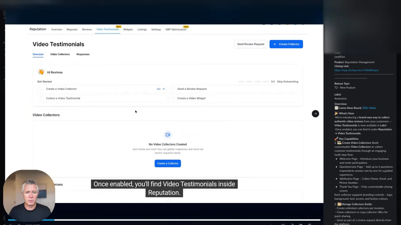
Task: Check off the Create a Video Collector step
Action: pyautogui.click(x=41, y=89)
